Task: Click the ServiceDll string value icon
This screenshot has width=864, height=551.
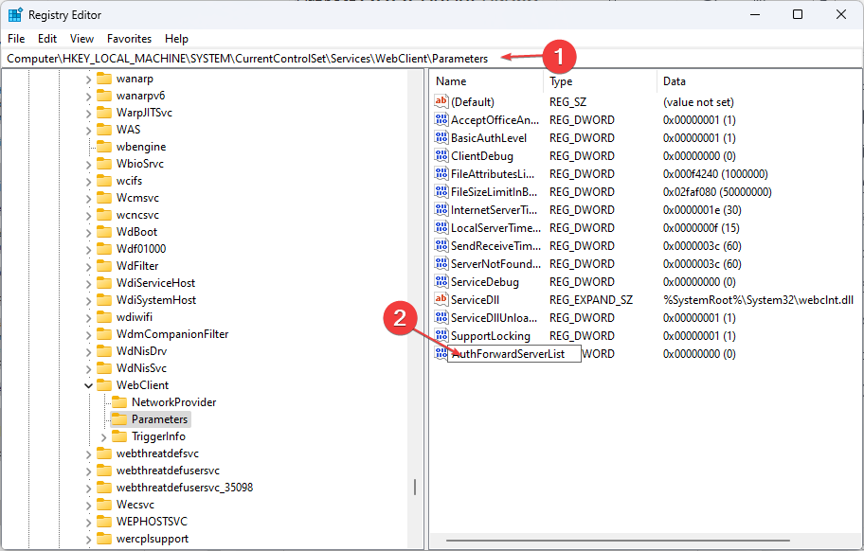Action: point(441,299)
